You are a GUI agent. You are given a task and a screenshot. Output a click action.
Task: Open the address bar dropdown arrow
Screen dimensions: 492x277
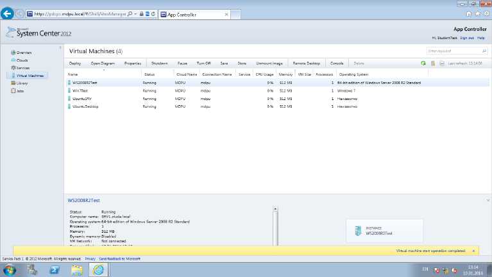pos(135,14)
